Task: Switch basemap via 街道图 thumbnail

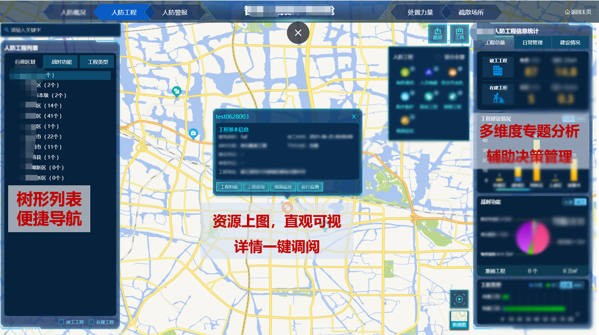Action: [459, 320]
